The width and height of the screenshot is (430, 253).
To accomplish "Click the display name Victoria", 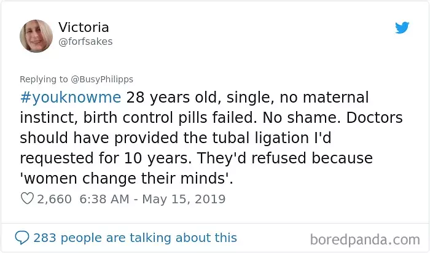I will [84, 27].
